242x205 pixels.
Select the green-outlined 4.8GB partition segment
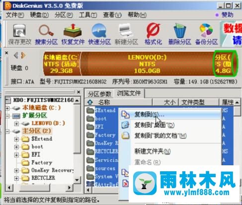225,64
